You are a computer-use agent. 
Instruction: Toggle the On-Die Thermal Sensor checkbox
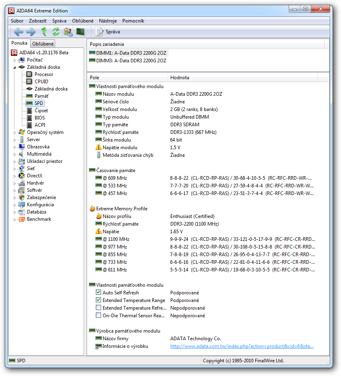coord(98,315)
